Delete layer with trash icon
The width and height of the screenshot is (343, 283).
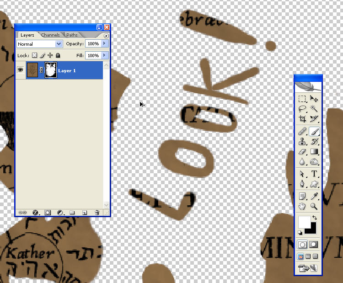[x=97, y=212]
